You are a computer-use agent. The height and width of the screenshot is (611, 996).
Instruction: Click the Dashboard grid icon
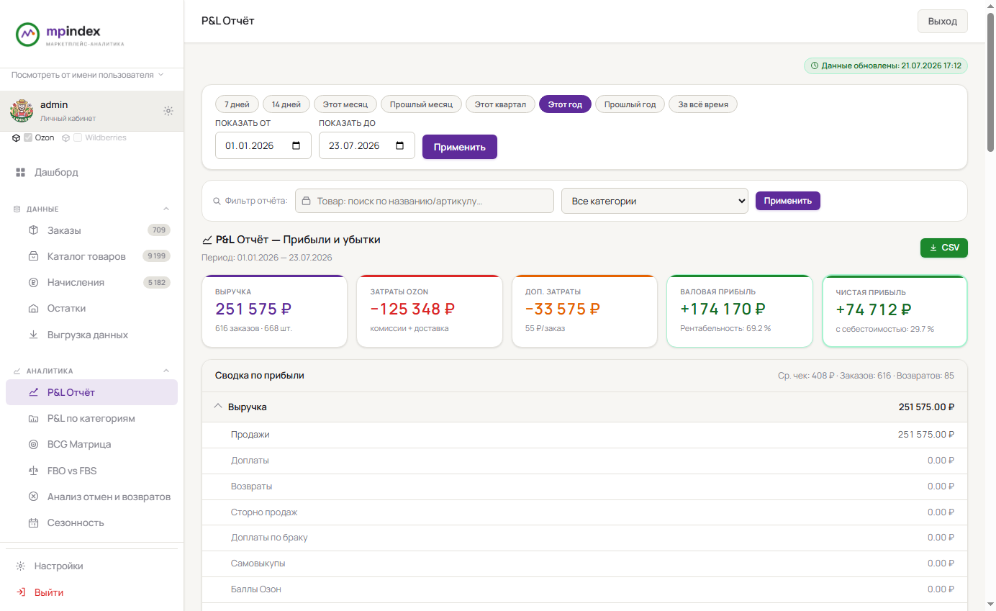coord(20,173)
